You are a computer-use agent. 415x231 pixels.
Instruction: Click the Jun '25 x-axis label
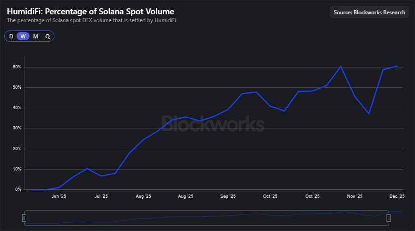pos(59,196)
